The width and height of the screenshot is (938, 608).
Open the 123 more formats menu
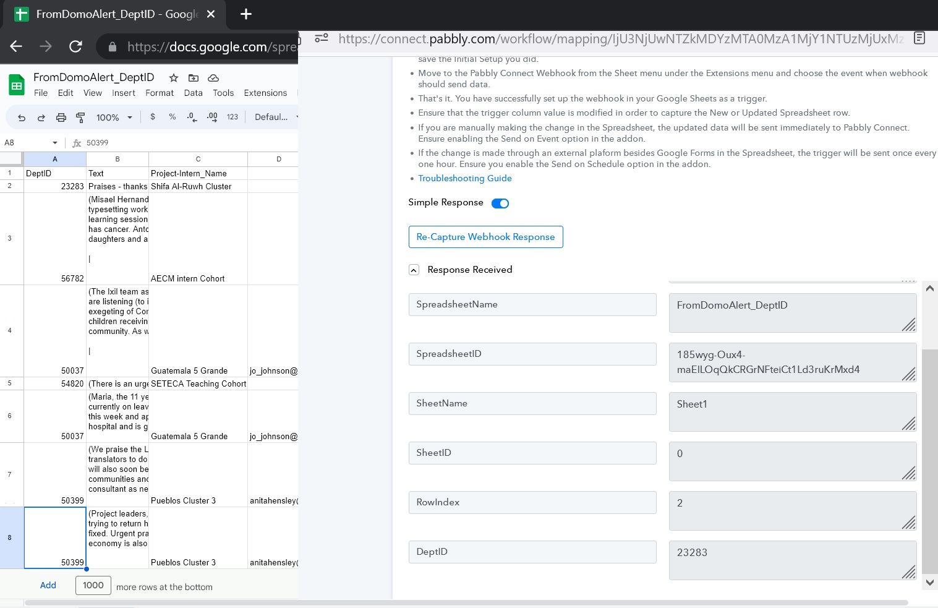point(232,117)
